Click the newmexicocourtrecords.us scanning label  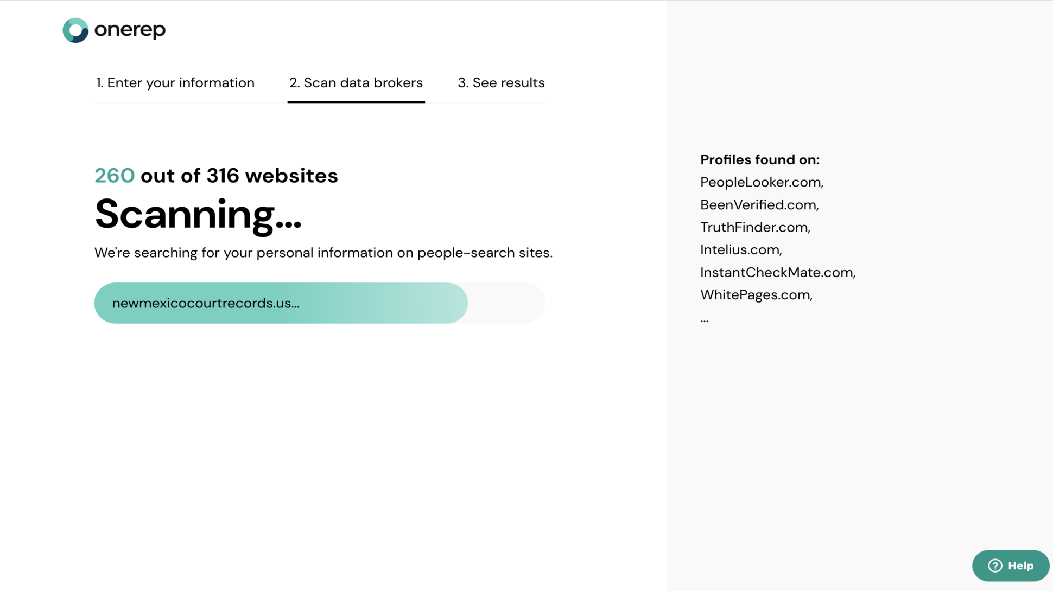pos(206,303)
